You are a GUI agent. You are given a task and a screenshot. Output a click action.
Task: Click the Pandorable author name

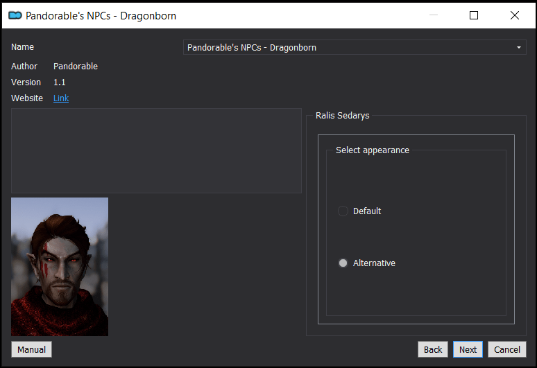76,66
